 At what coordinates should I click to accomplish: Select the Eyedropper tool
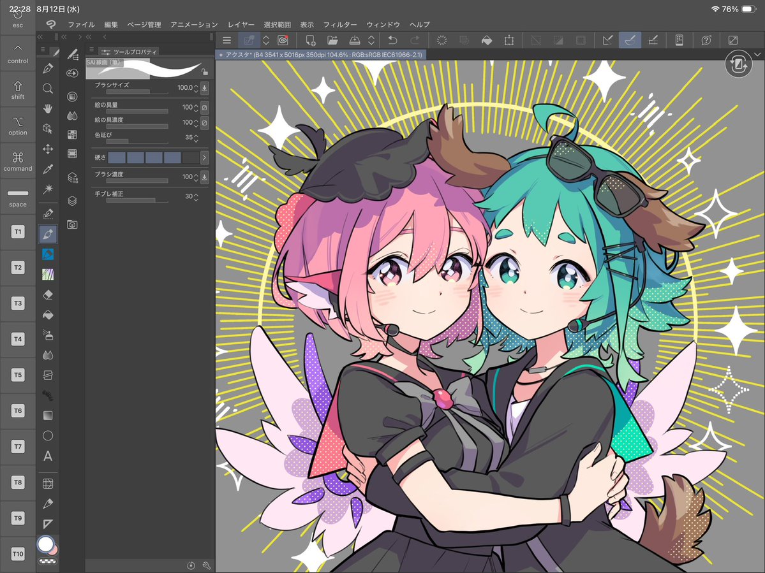click(x=48, y=169)
